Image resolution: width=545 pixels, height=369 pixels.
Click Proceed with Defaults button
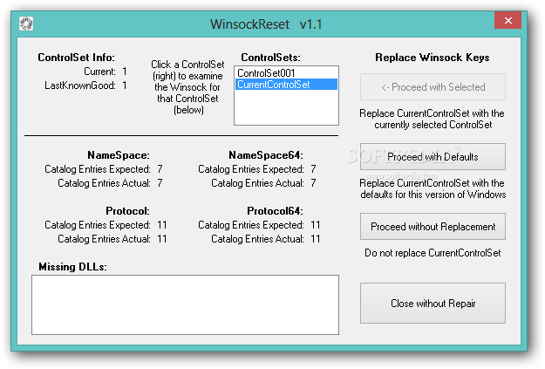[x=433, y=157]
